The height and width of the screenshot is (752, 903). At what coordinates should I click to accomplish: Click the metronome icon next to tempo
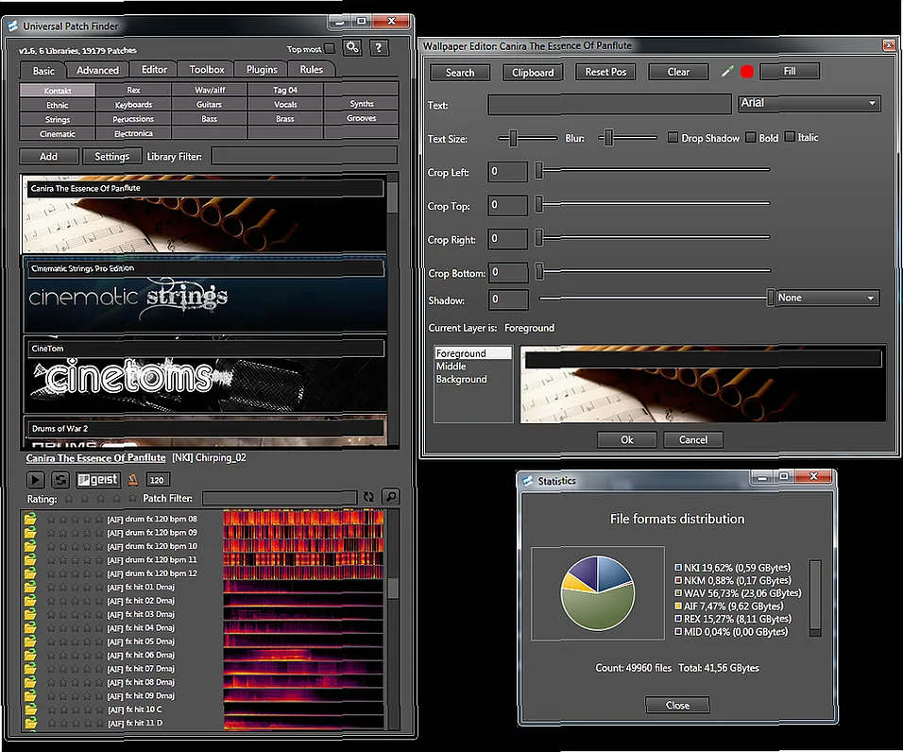pyautogui.click(x=133, y=480)
